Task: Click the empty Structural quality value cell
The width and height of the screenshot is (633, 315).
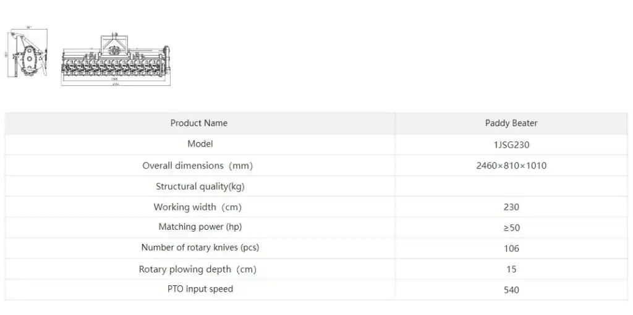Action: [511, 187]
